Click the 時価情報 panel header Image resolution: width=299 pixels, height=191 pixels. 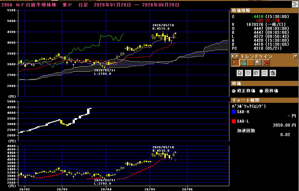click(x=264, y=10)
